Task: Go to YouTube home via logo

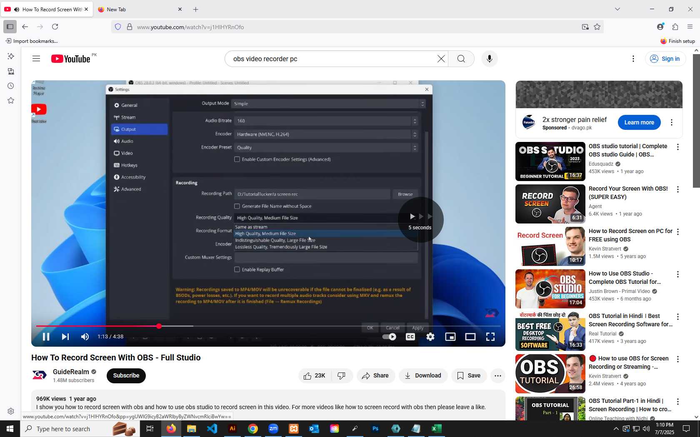Action: (x=71, y=59)
